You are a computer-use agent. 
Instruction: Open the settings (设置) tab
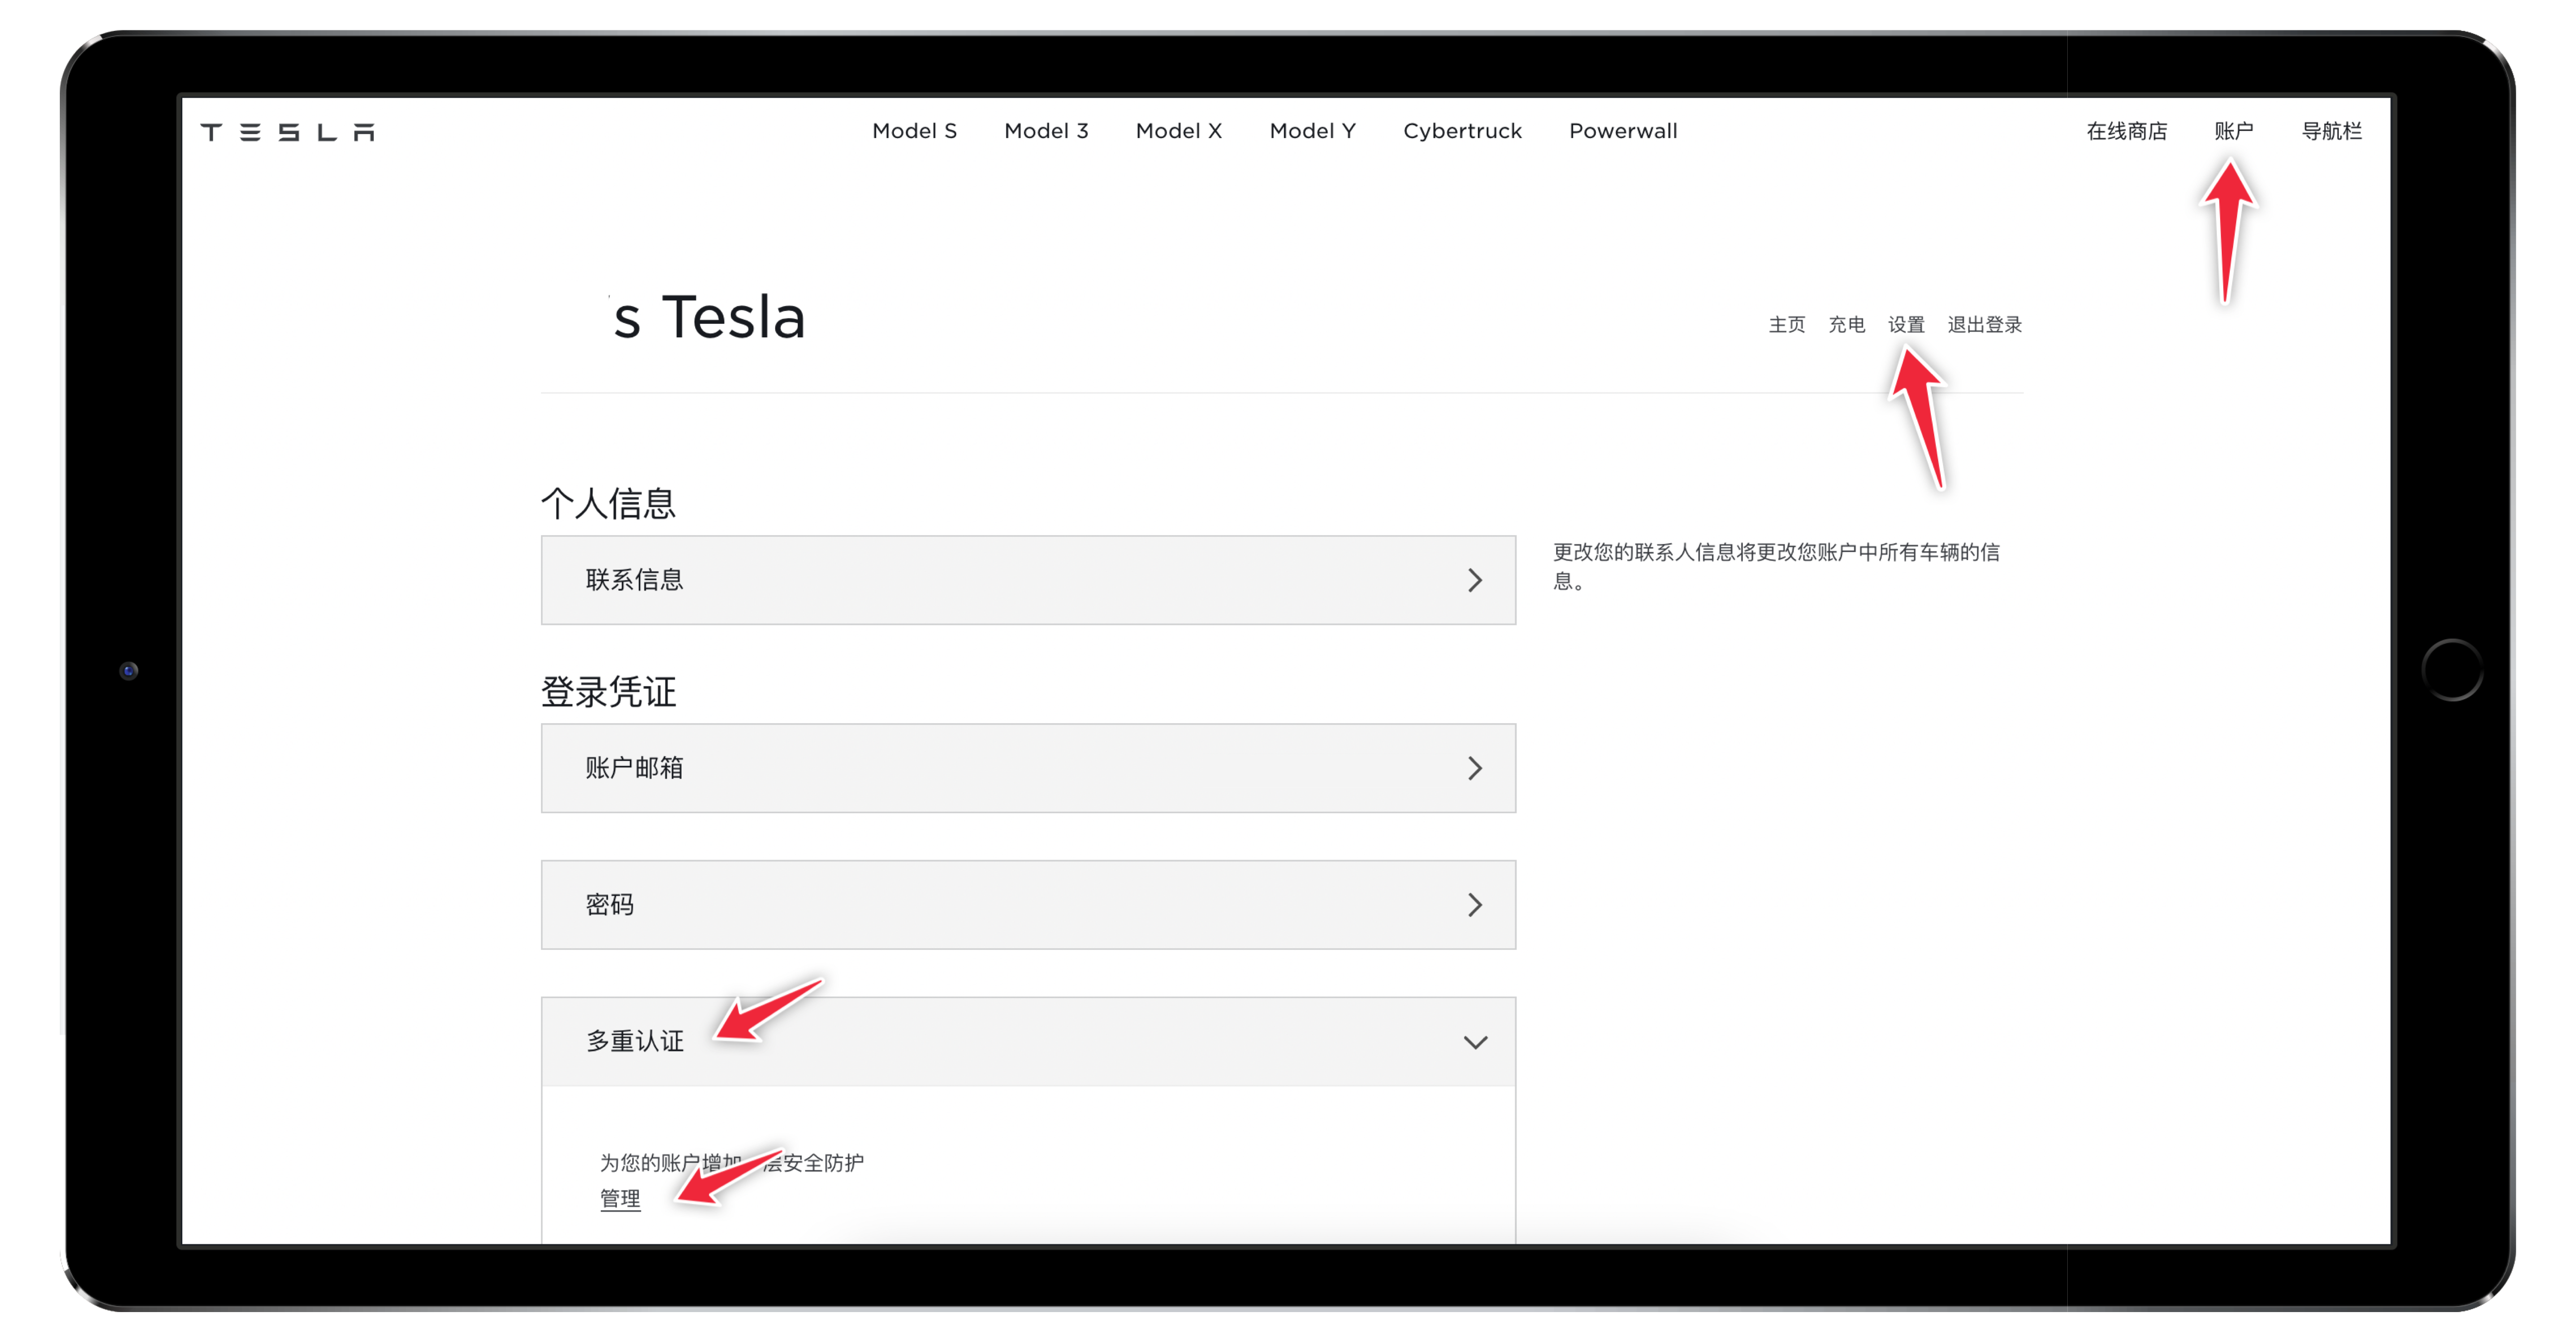pos(1906,325)
